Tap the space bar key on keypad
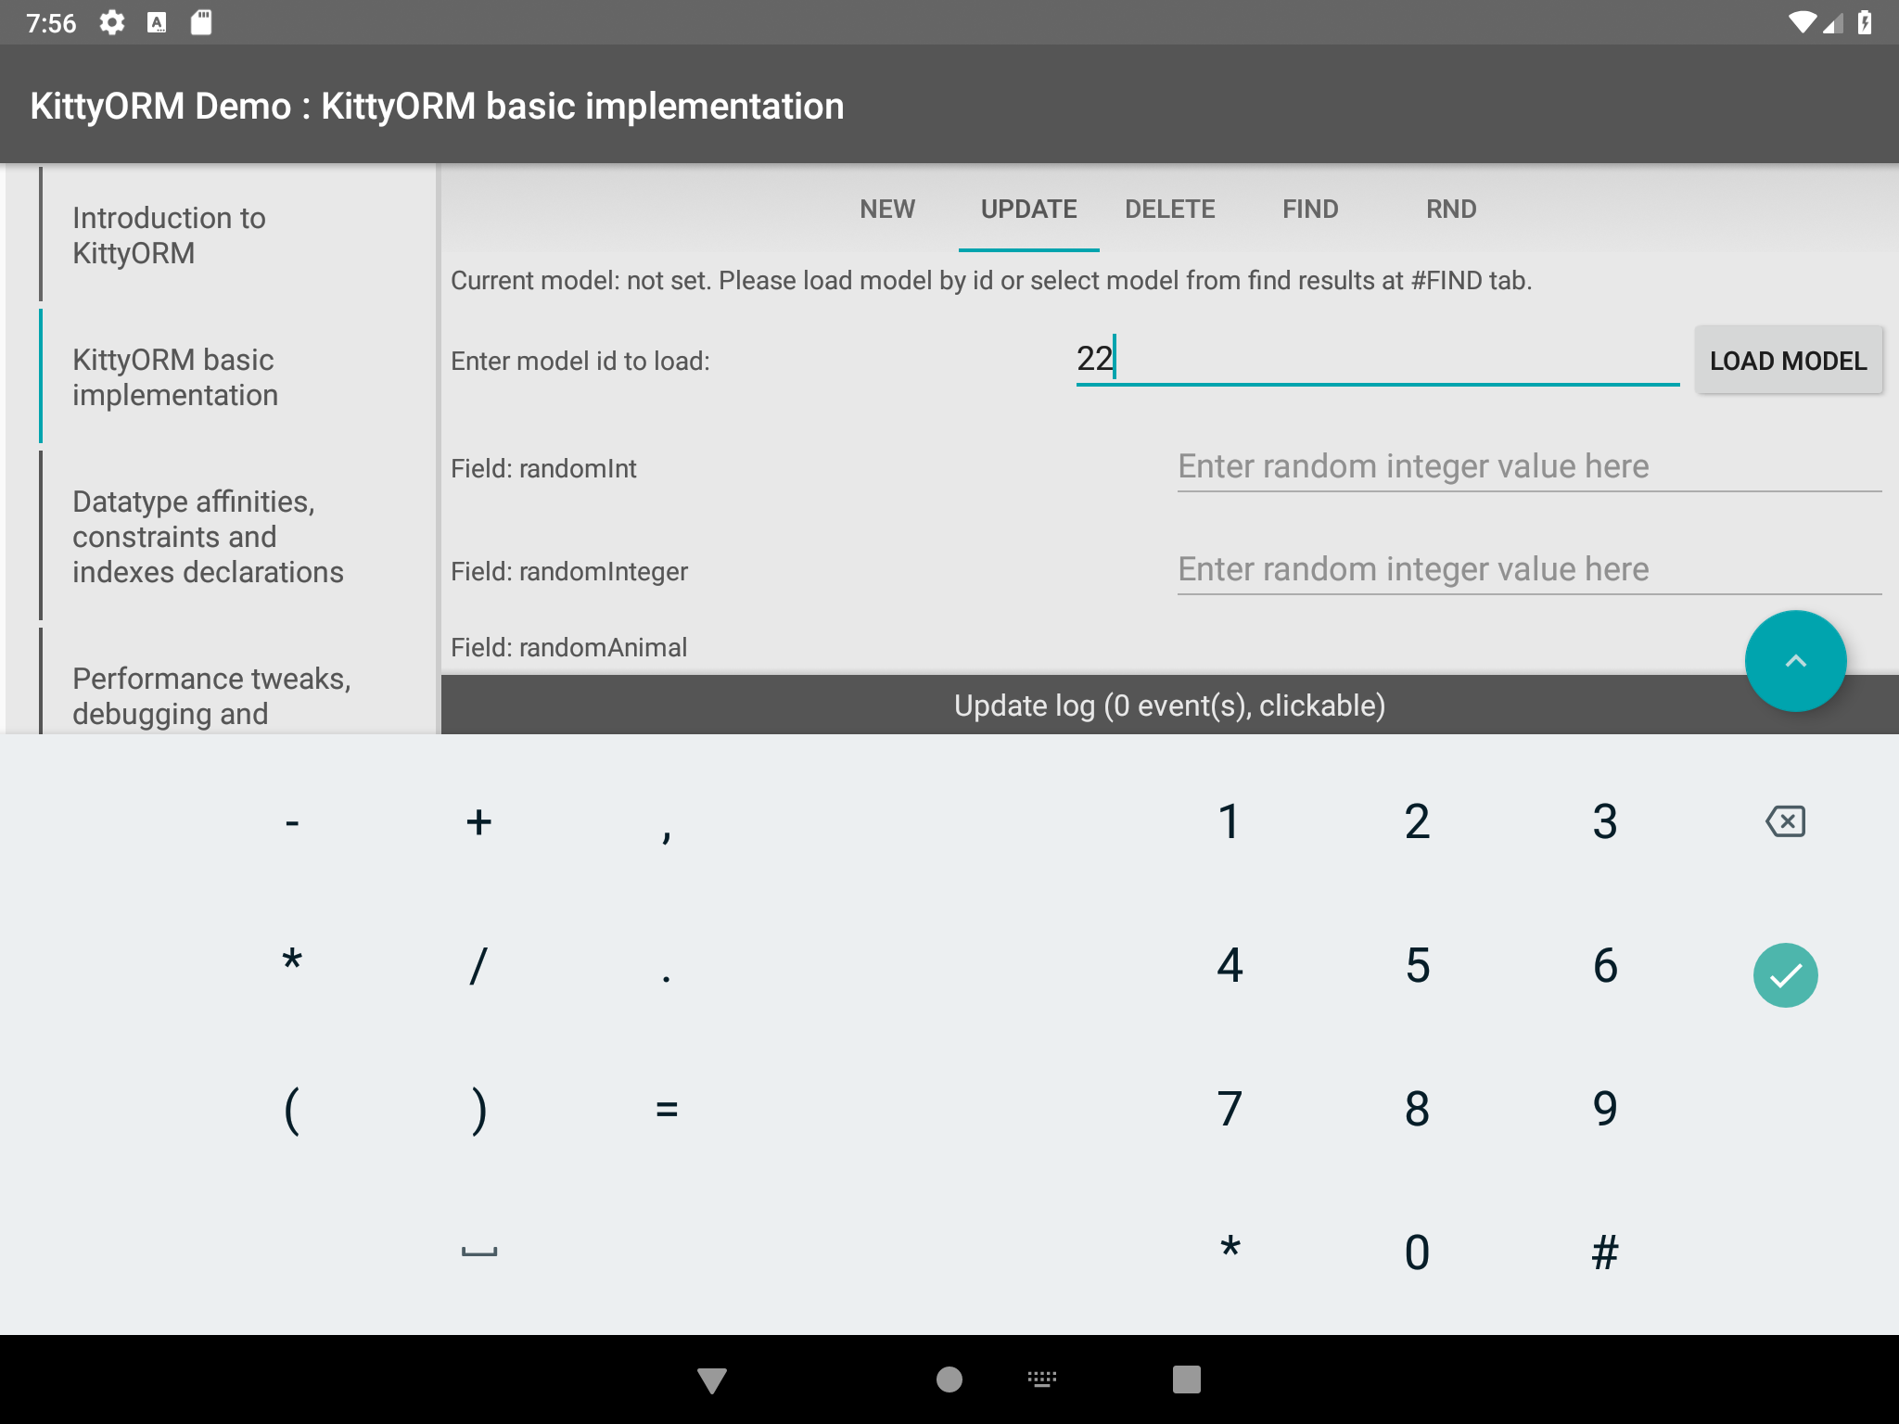The image size is (1899, 1424). click(479, 1252)
